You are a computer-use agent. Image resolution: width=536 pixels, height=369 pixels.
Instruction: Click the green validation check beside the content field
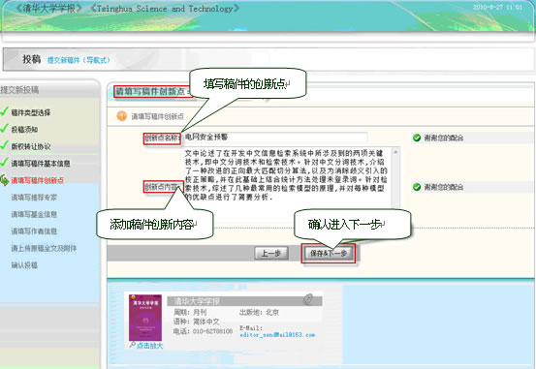click(417, 187)
